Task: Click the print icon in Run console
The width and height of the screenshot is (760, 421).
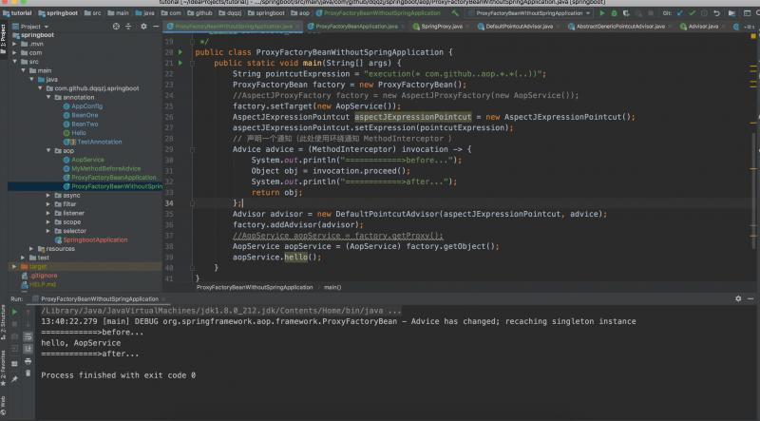Action: [28, 361]
